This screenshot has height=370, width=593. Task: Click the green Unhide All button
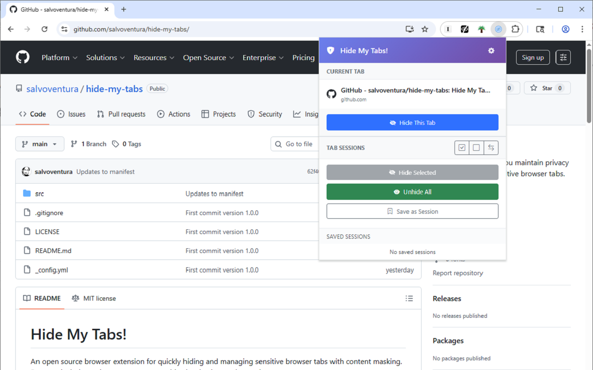tap(412, 192)
